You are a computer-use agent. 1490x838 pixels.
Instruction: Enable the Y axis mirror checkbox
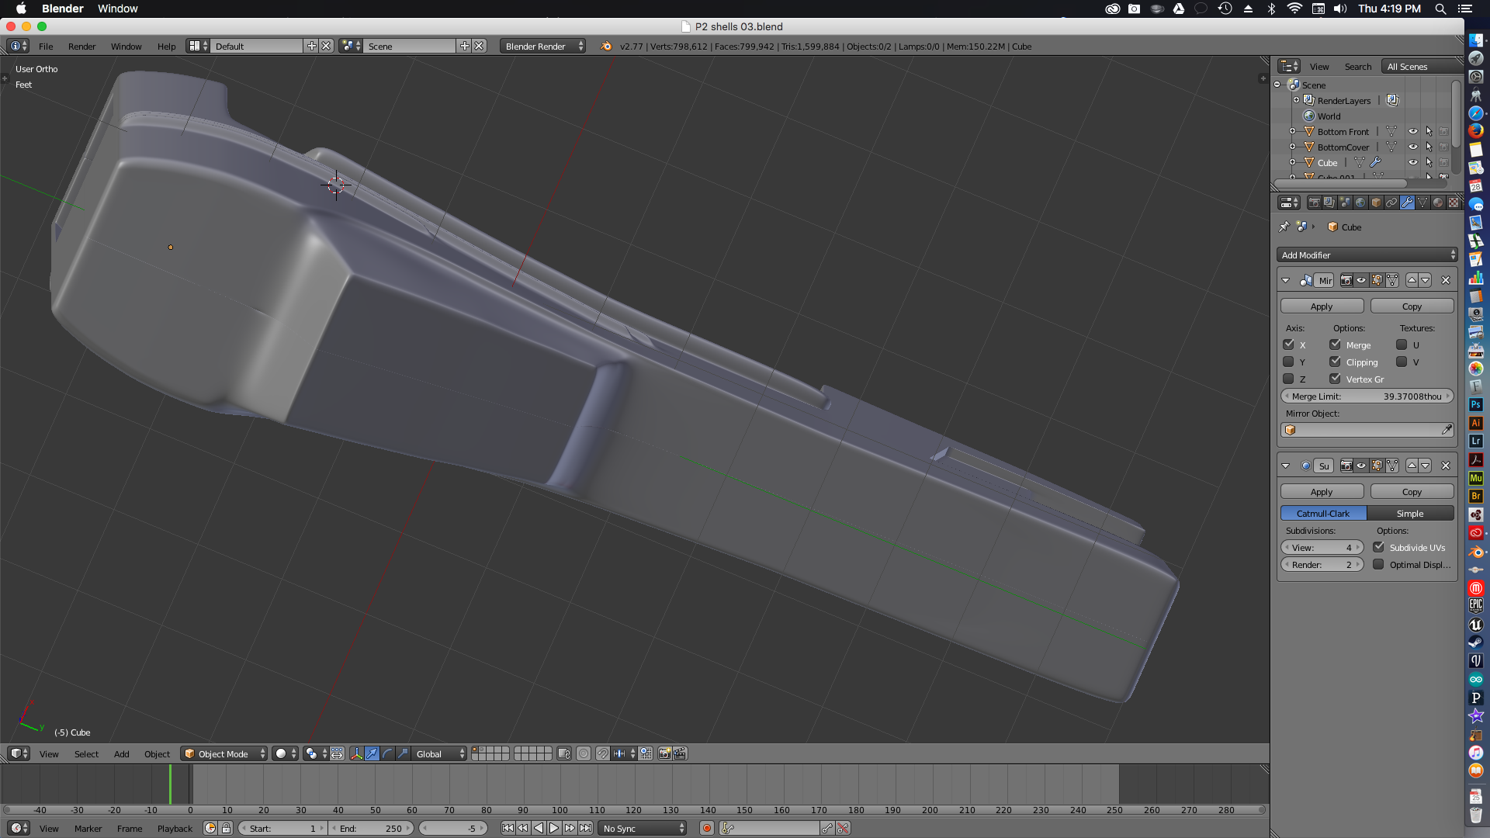[x=1288, y=362]
